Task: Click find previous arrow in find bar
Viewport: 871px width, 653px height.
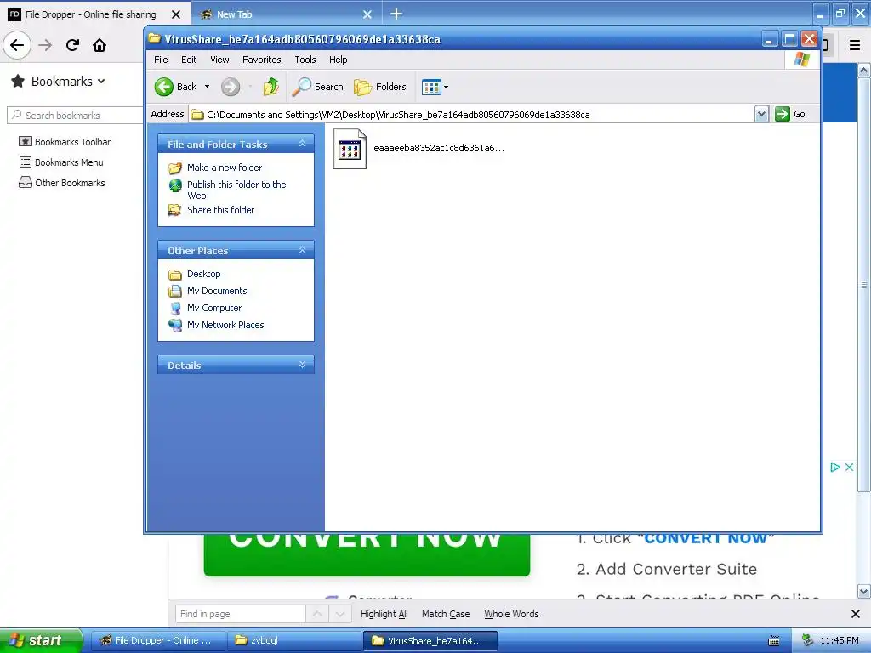Action: [317, 614]
